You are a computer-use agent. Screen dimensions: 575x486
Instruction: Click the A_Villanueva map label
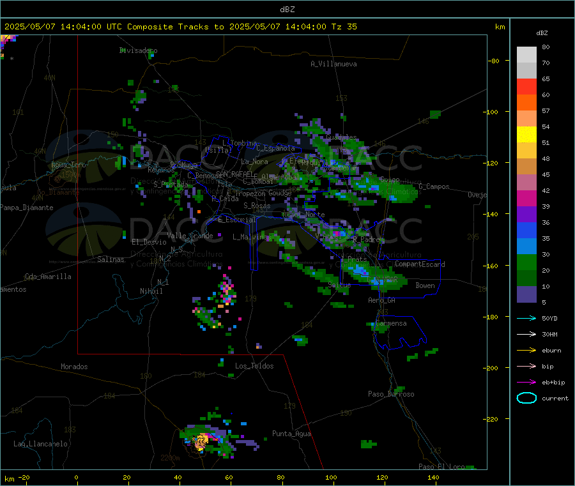(x=333, y=64)
